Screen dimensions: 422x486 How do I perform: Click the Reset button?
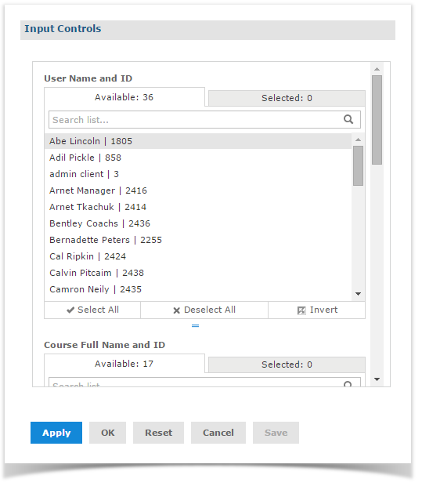pos(158,433)
